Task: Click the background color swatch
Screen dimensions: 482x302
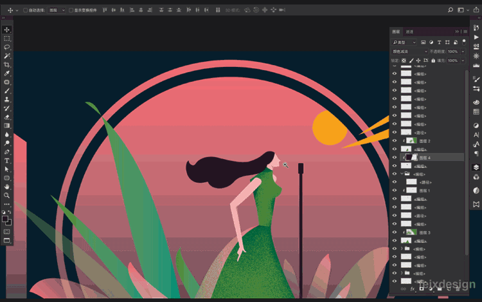Action: point(9,223)
